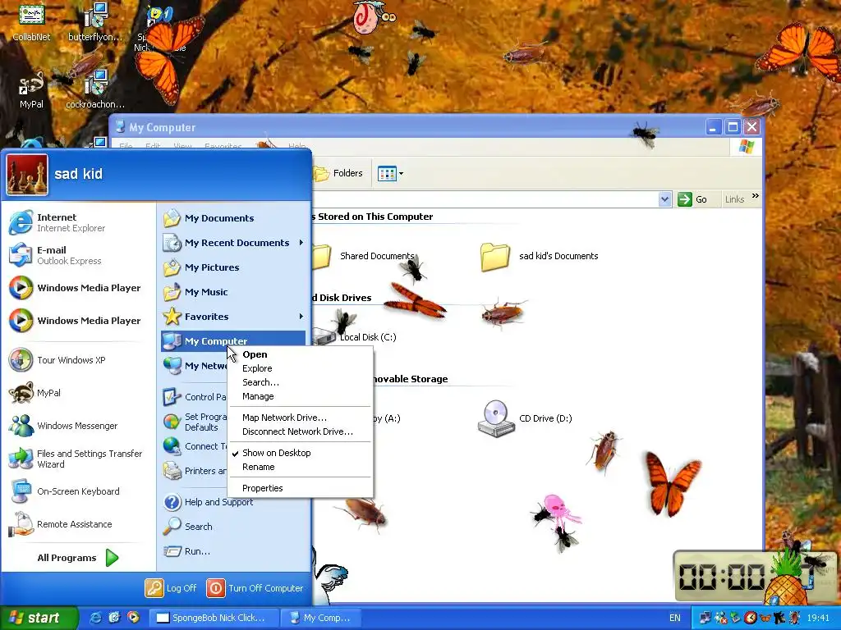Click the CollabNet desktop icon
Viewport: 841px width, 630px height.
click(32, 22)
